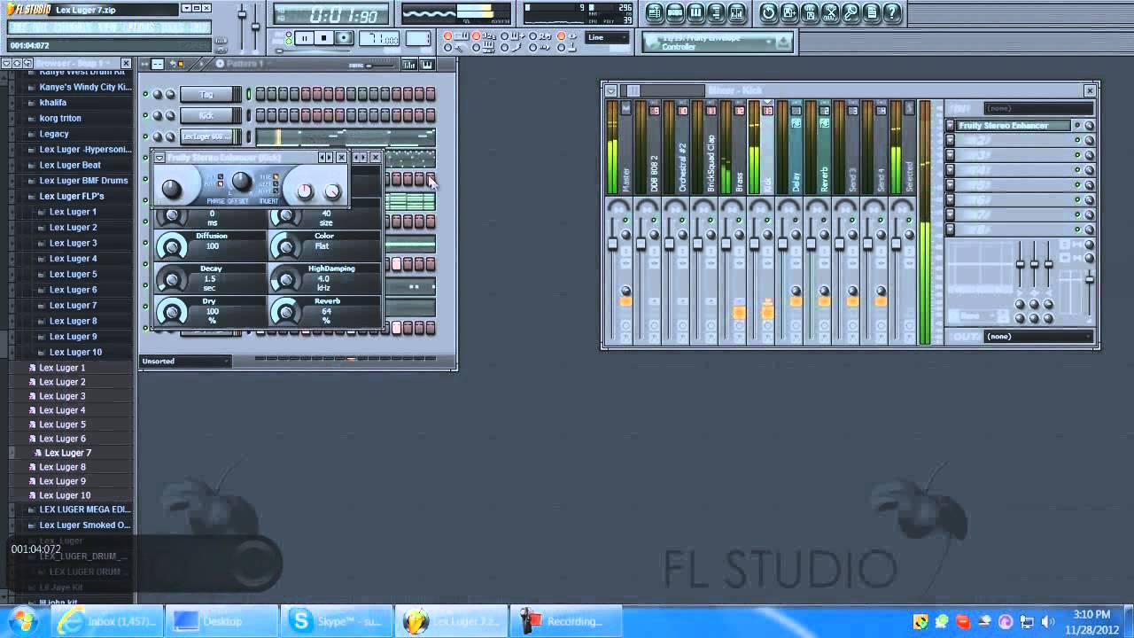Image resolution: width=1134 pixels, height=638 pixels.
Task: Click the undo history icon
Action: point(768,12)
